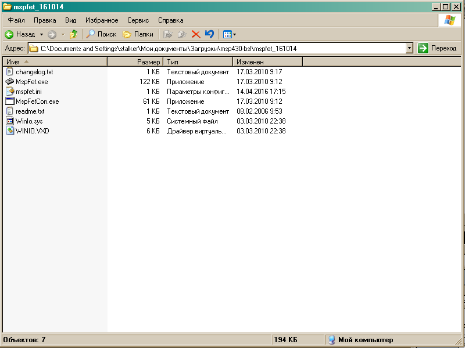
Task: Select the WINIO.VXD driver icon
Action: point(10,130)
